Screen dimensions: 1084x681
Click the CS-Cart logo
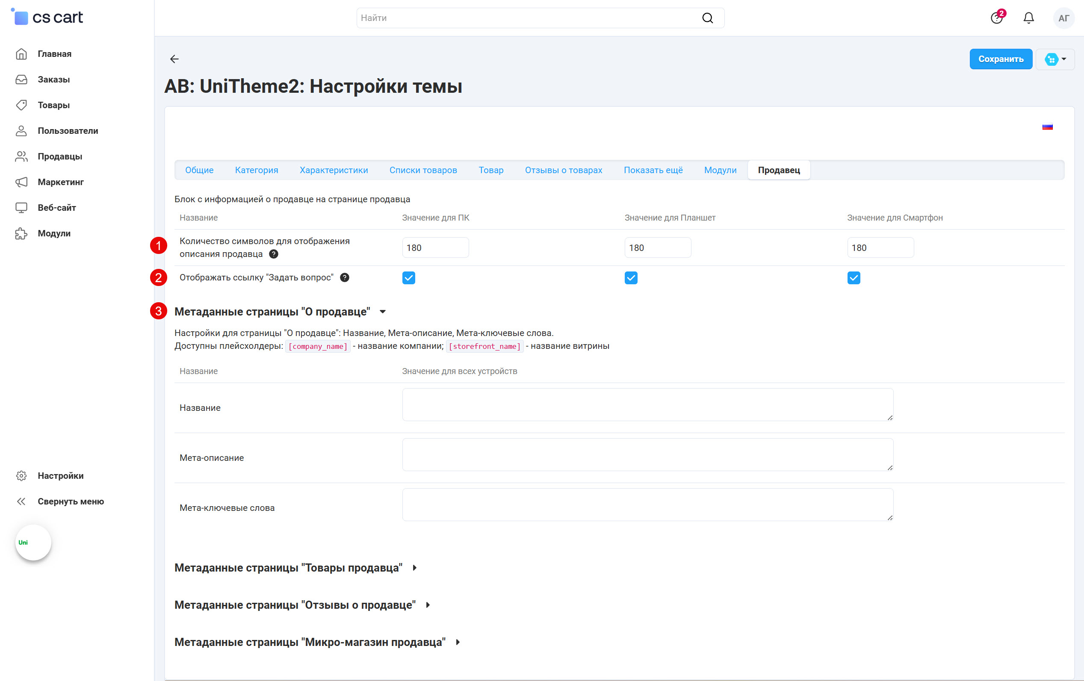pos(47,17)
